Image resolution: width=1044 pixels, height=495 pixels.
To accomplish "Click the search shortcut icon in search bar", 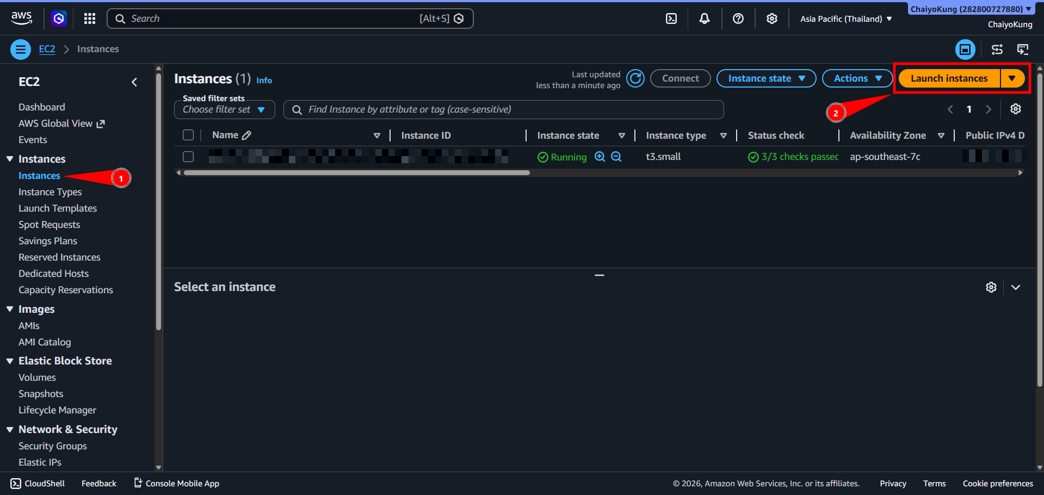I will click(459, 18).
